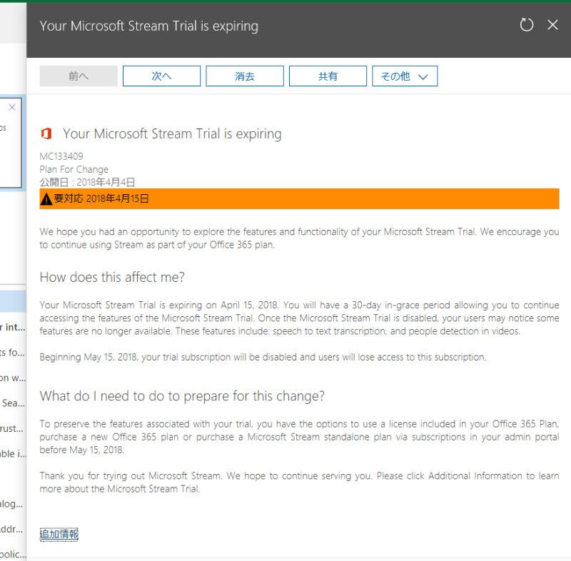Click the chevron arrow on その他

(x=423, y=77)
